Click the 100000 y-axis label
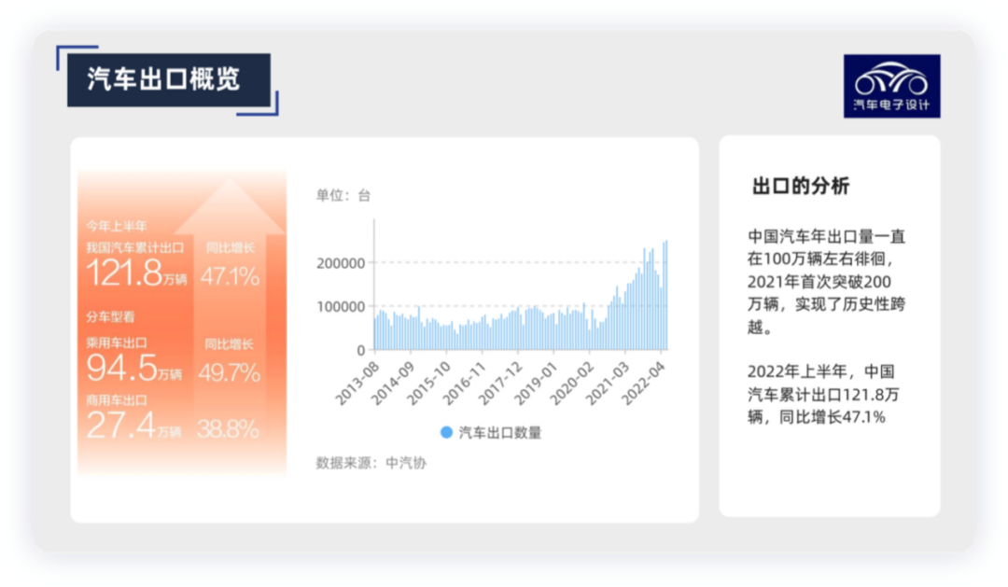 pos(341,307)
